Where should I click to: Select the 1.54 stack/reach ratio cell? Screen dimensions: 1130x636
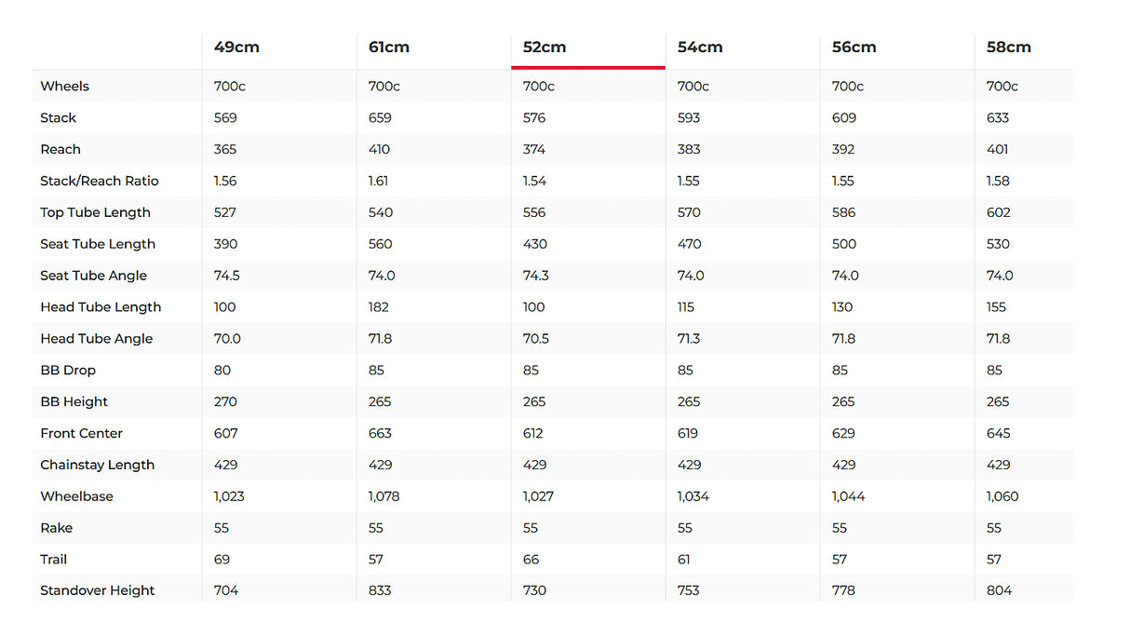534,182
